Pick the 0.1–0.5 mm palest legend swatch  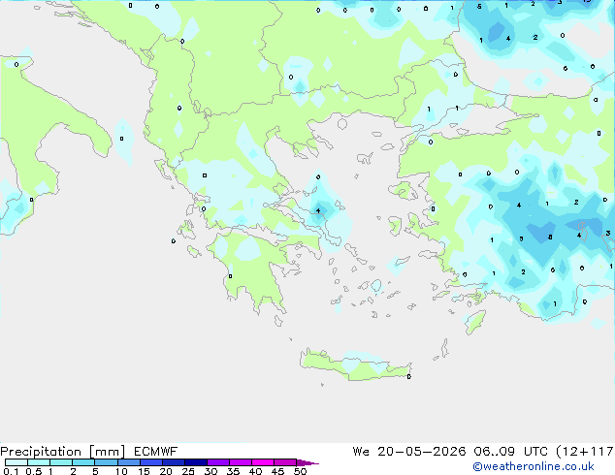click(x=16, y=462)
